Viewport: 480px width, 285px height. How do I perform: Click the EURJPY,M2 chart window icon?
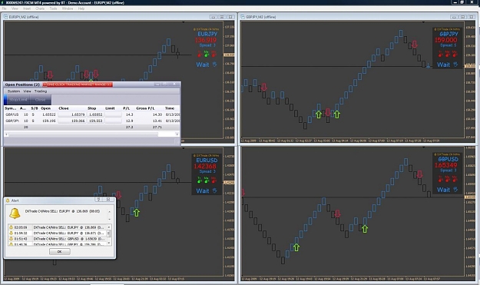(5, 17)
